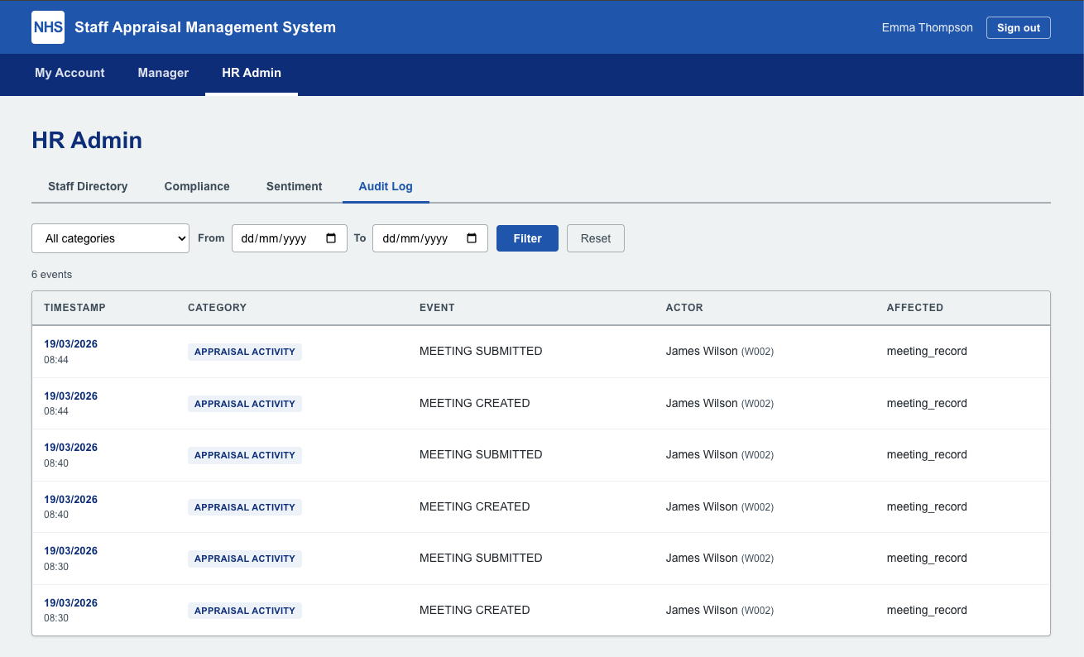The height and width of the screenshot is (657, 1084).
Task: Open the Sentiment tab
Action: click(x=294, y=186)
